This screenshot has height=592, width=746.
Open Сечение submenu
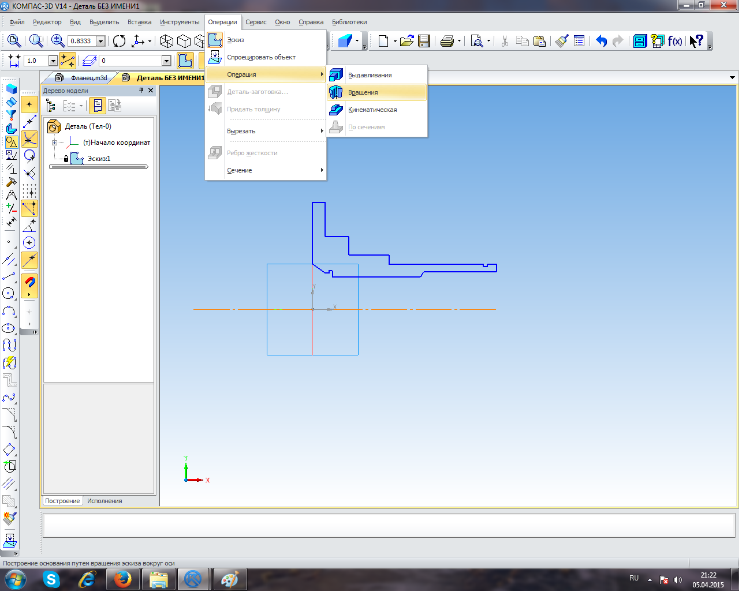266,170
